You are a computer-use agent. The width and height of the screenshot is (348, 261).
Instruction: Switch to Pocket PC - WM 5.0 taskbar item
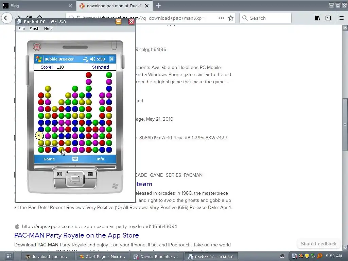point(211,257)
